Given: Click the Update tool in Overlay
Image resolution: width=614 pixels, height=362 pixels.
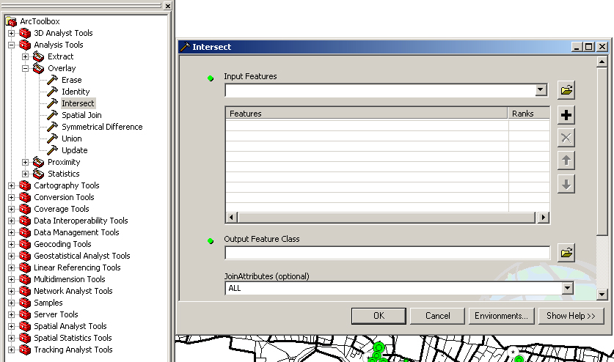Looking at the screenshot, I should point(74,150).
